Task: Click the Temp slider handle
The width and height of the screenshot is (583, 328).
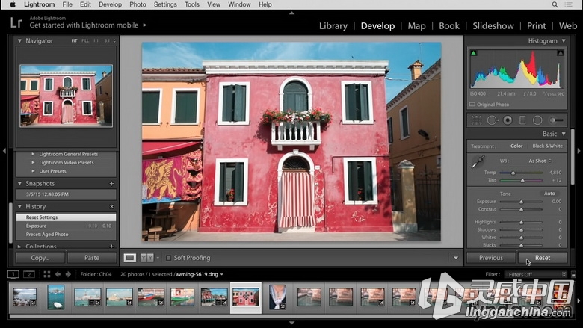Action: tap(513, 173)
